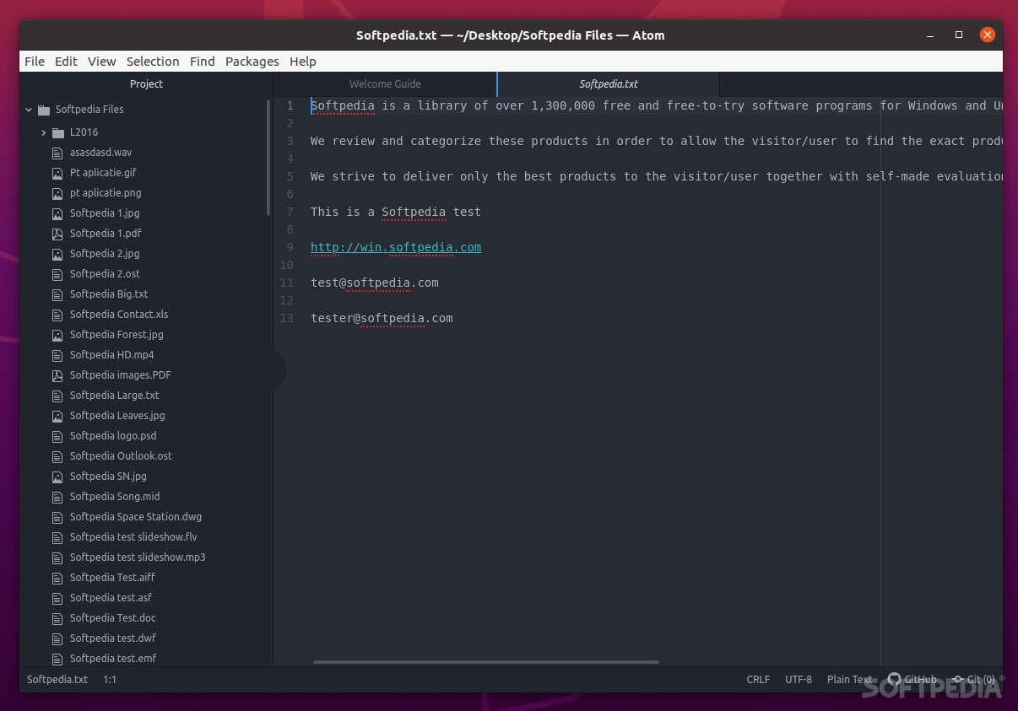The image size is (1018, 711).
Task: Open the Selection menu
Action: [x=153, y=61]
